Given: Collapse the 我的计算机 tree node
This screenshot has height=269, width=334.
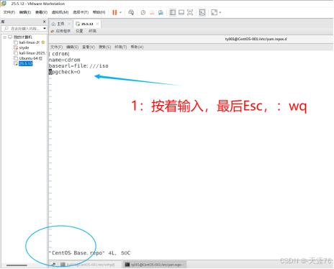Looking at the screenshot, I should 4,37.
